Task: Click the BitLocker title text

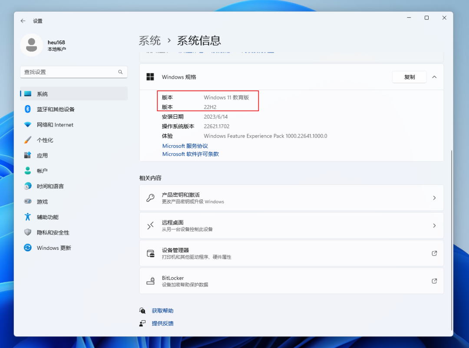Action: (173, 278)
